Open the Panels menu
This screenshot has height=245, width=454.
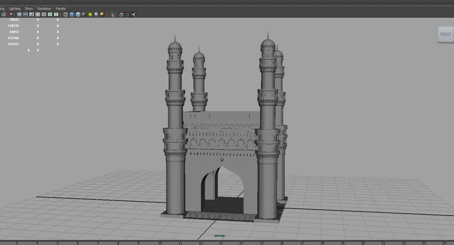pos(61,8)
